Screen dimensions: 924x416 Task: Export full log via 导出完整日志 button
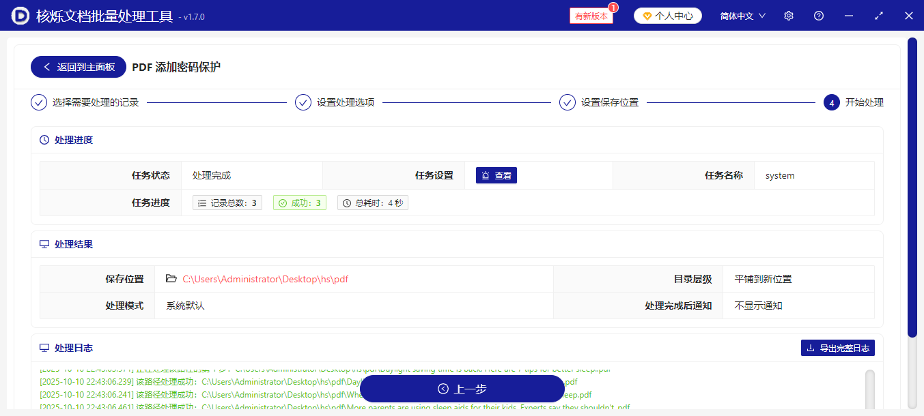[837, 347]
